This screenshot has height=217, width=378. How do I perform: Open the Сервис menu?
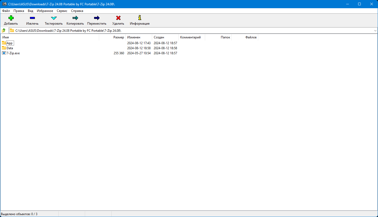coord(62,11)
